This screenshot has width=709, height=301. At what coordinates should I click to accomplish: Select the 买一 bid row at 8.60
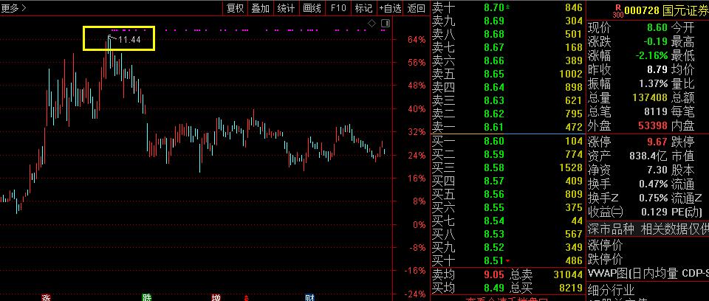point(507,141)
